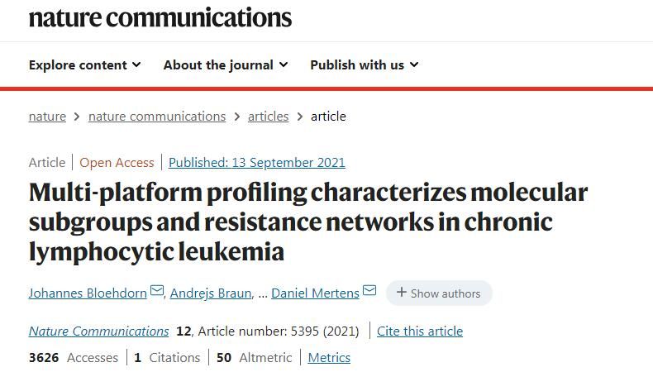Viewport: 653px width, 391px height.
Task: Open the italic Nature Communications journal link
Action: click(98, 331)
